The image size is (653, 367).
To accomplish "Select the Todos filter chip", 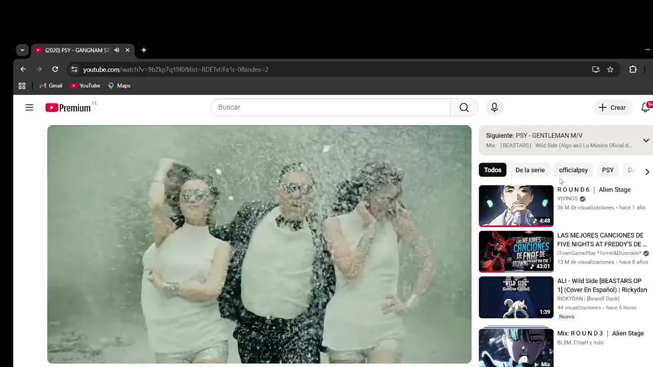I will click(493, 170).
